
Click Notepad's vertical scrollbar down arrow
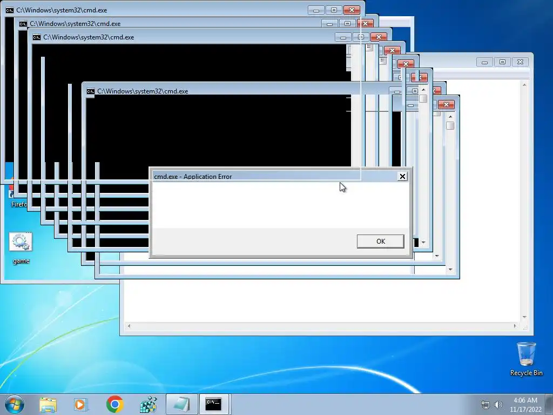coord(524,317)
